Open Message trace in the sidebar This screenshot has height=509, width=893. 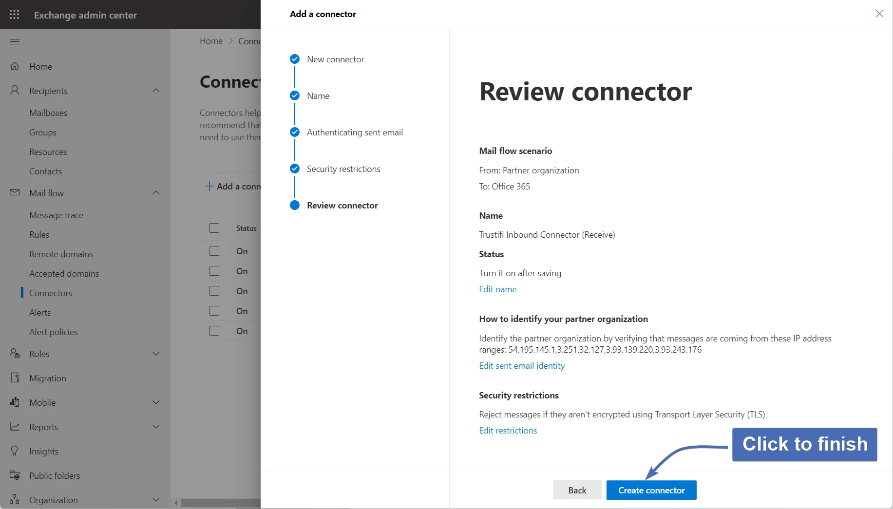56,215
